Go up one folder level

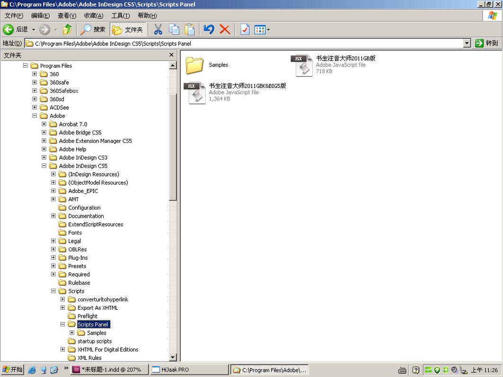click(x=67, y=29)
